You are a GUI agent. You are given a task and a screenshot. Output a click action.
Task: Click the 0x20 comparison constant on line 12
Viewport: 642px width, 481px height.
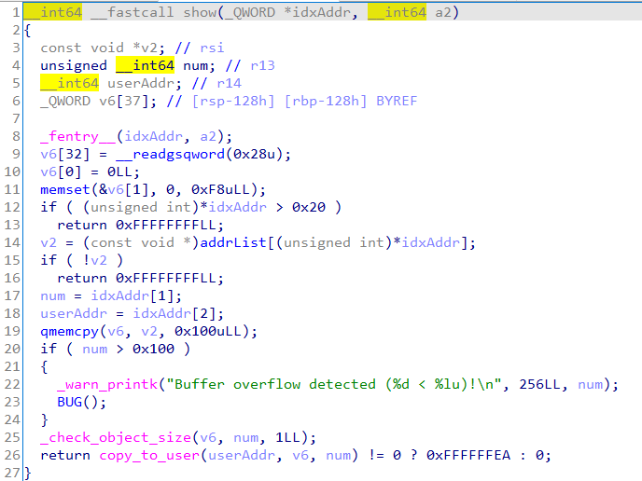tap(309, 207)
